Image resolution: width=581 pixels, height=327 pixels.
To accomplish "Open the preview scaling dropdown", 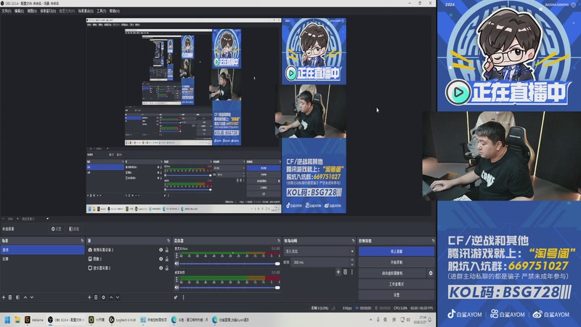I will point(35,219).
